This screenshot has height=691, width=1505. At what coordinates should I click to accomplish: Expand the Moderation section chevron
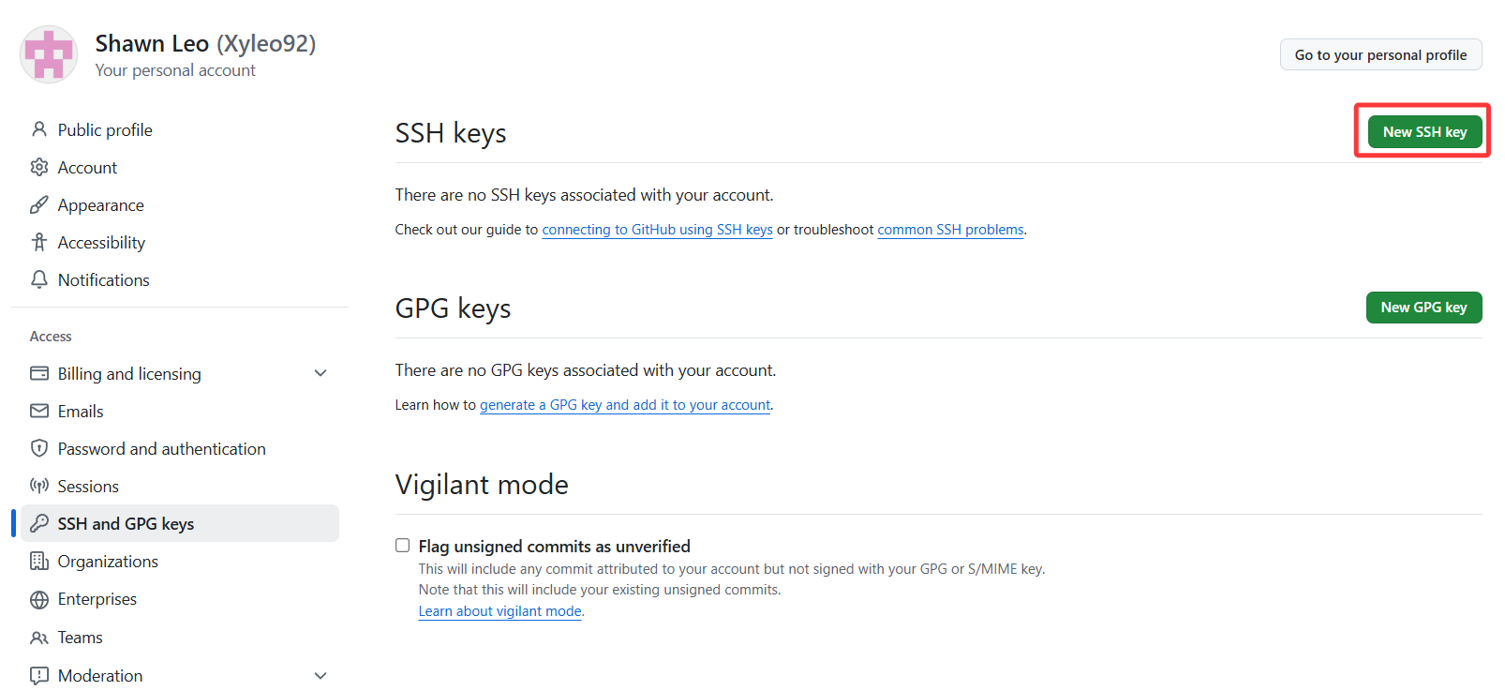tap(320, 675)
